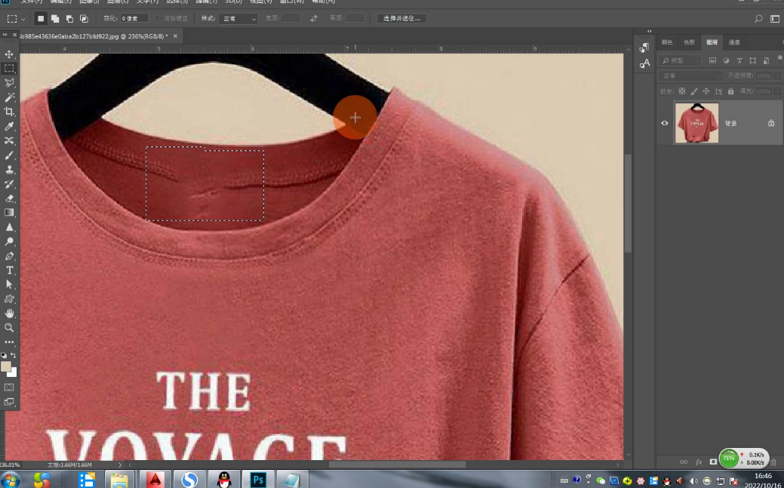The height and width of the screenshot is (488, 784).
Task: Open the layer filter type dropdown
Action: pos(680,60)
